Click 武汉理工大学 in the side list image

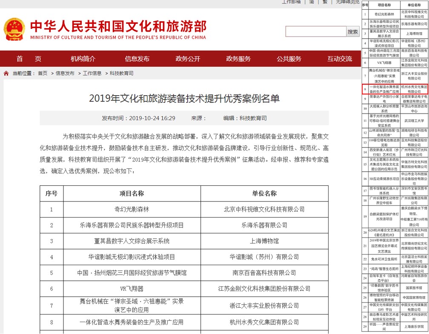pos(414,121)
